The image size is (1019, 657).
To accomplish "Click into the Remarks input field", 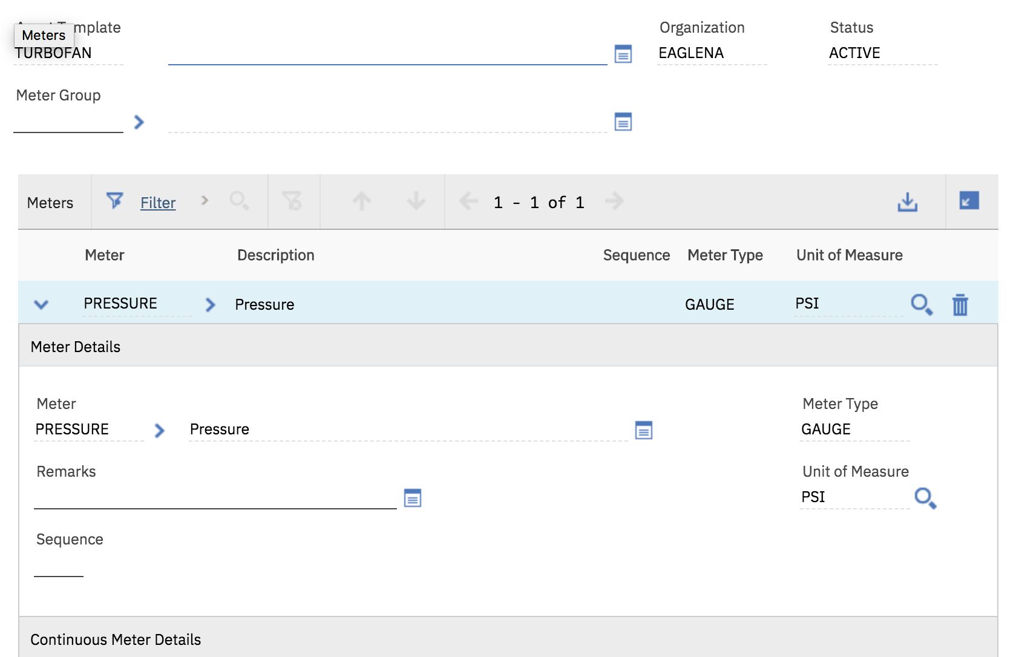I will point(215,498).
